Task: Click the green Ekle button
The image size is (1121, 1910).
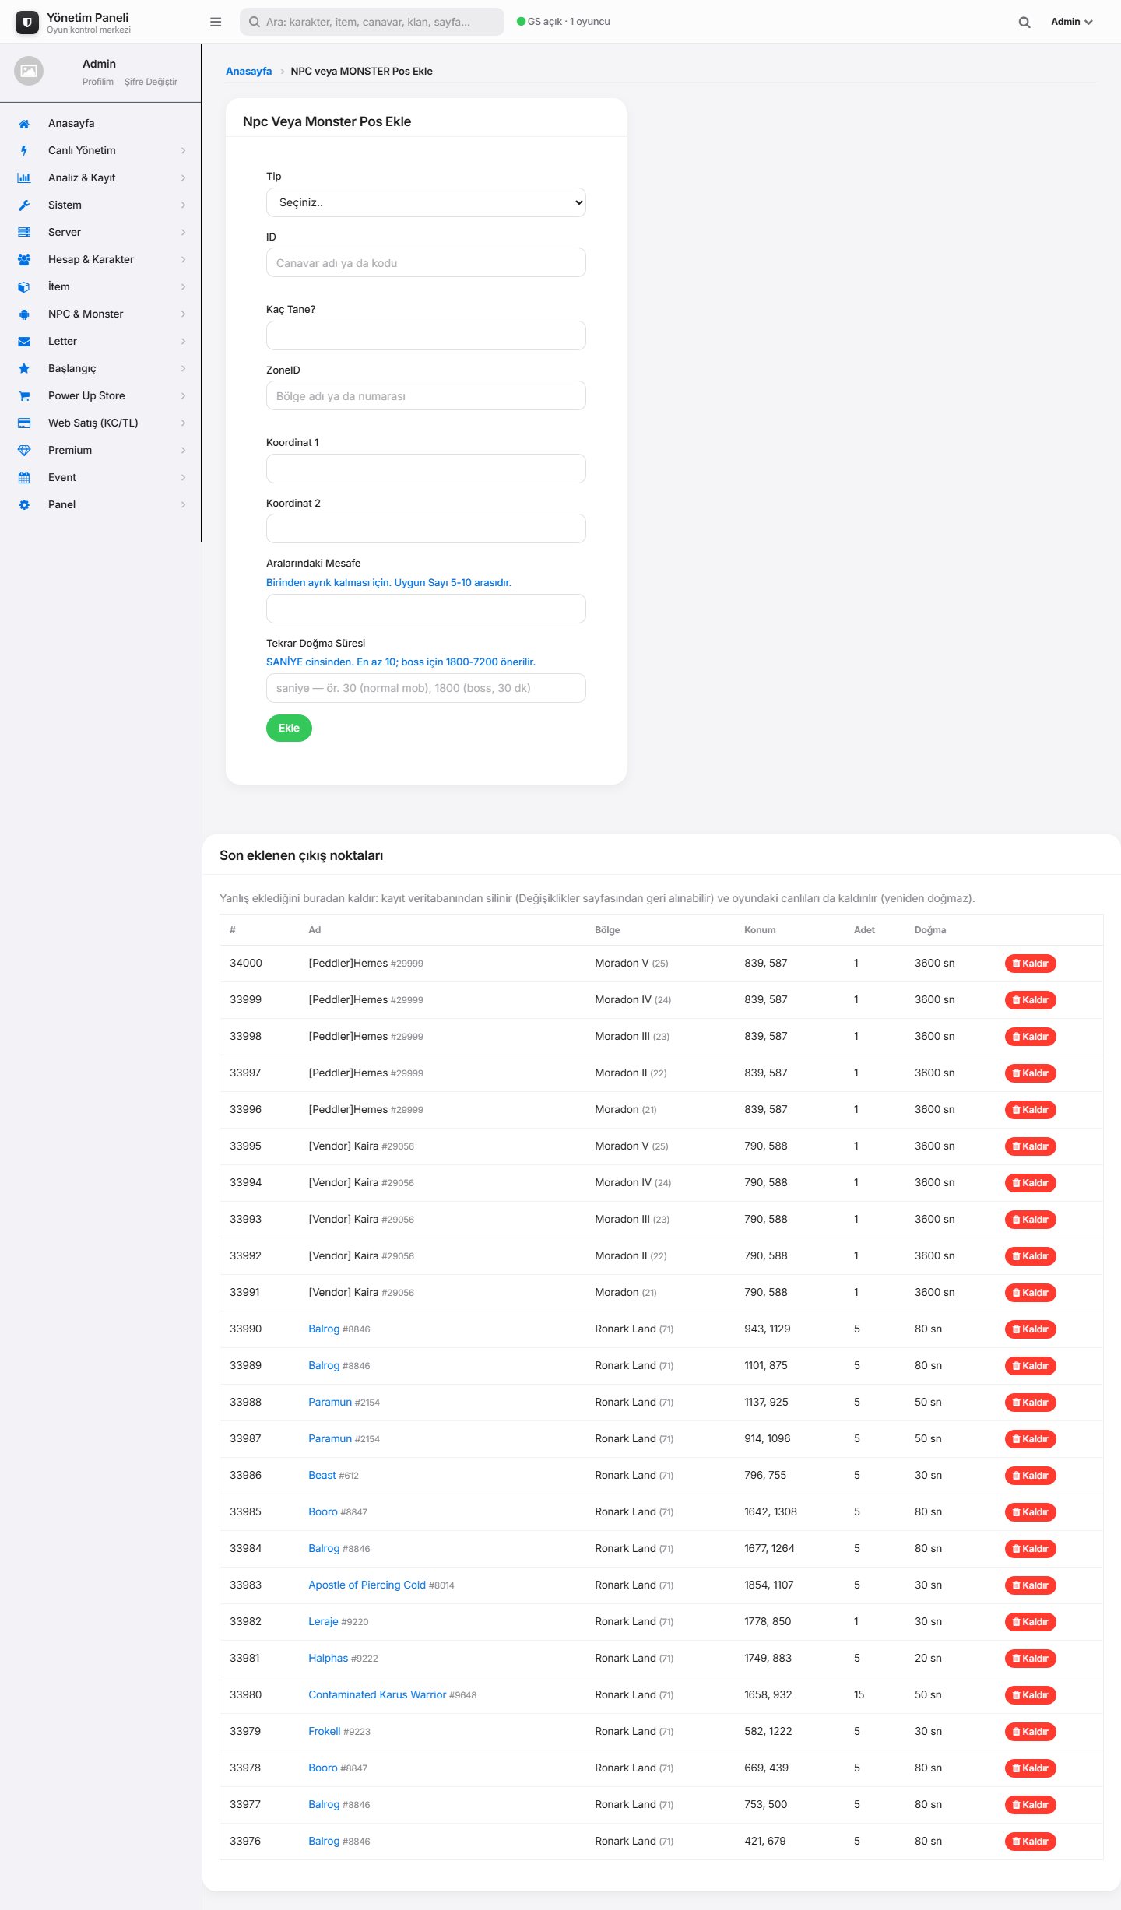Action: (289, 728)
